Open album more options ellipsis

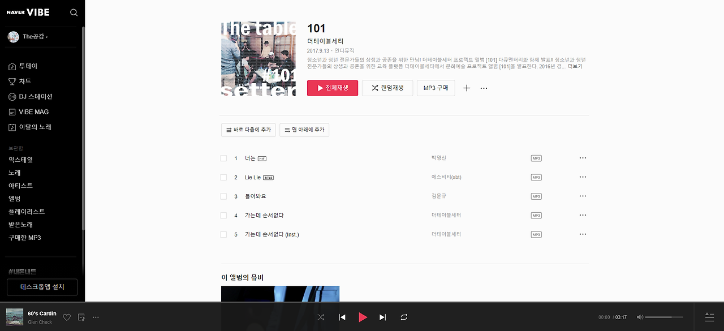[x=484, y=88]
